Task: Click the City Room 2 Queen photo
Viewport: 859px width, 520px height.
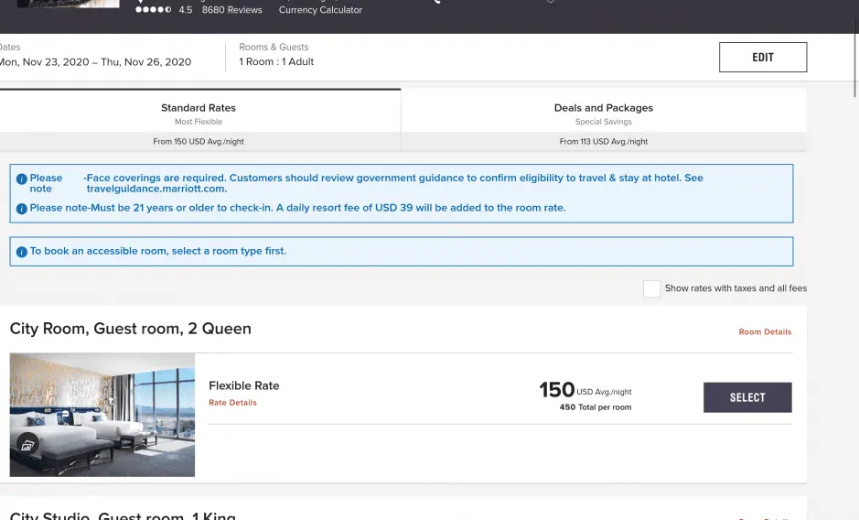Action: pos(102,415)
